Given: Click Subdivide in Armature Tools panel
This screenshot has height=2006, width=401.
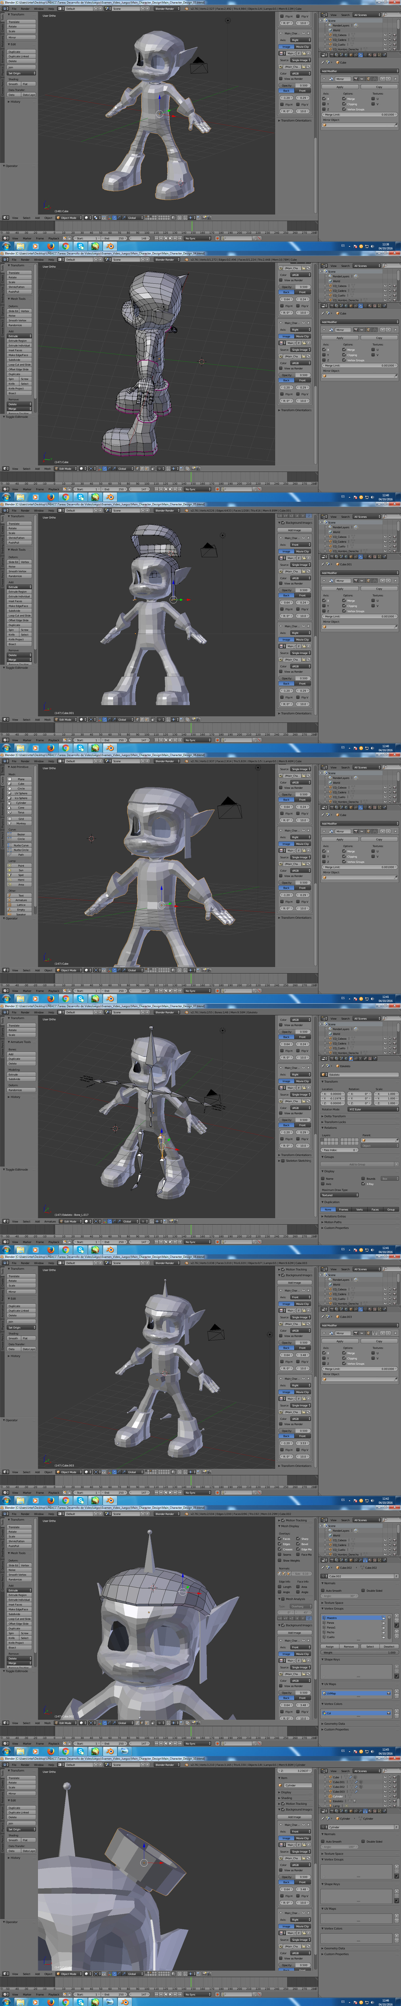Looking at the screenshot, I should (x=21, y=1079).
